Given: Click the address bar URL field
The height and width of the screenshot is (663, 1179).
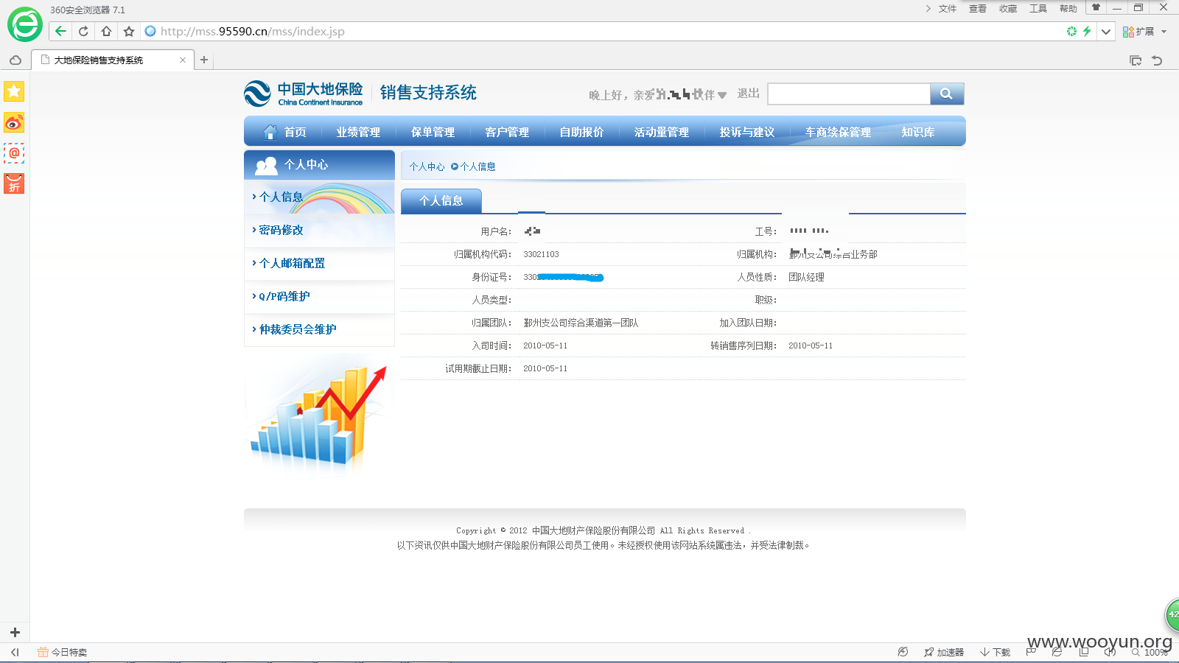Looking at the screenshot, I should point(604,31).
